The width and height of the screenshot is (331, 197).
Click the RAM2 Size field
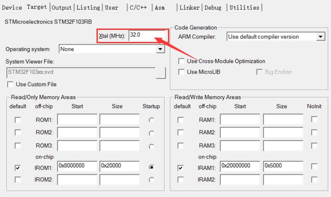pyautogui.click(x=283, y=132)
